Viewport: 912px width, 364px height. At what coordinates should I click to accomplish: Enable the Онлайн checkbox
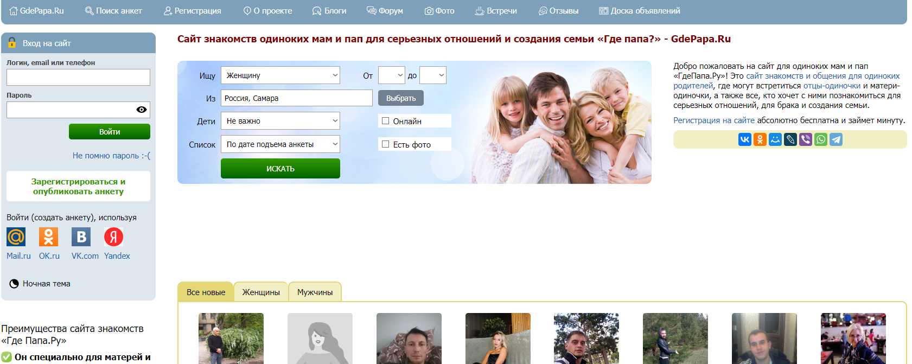[x=385, y=121]
